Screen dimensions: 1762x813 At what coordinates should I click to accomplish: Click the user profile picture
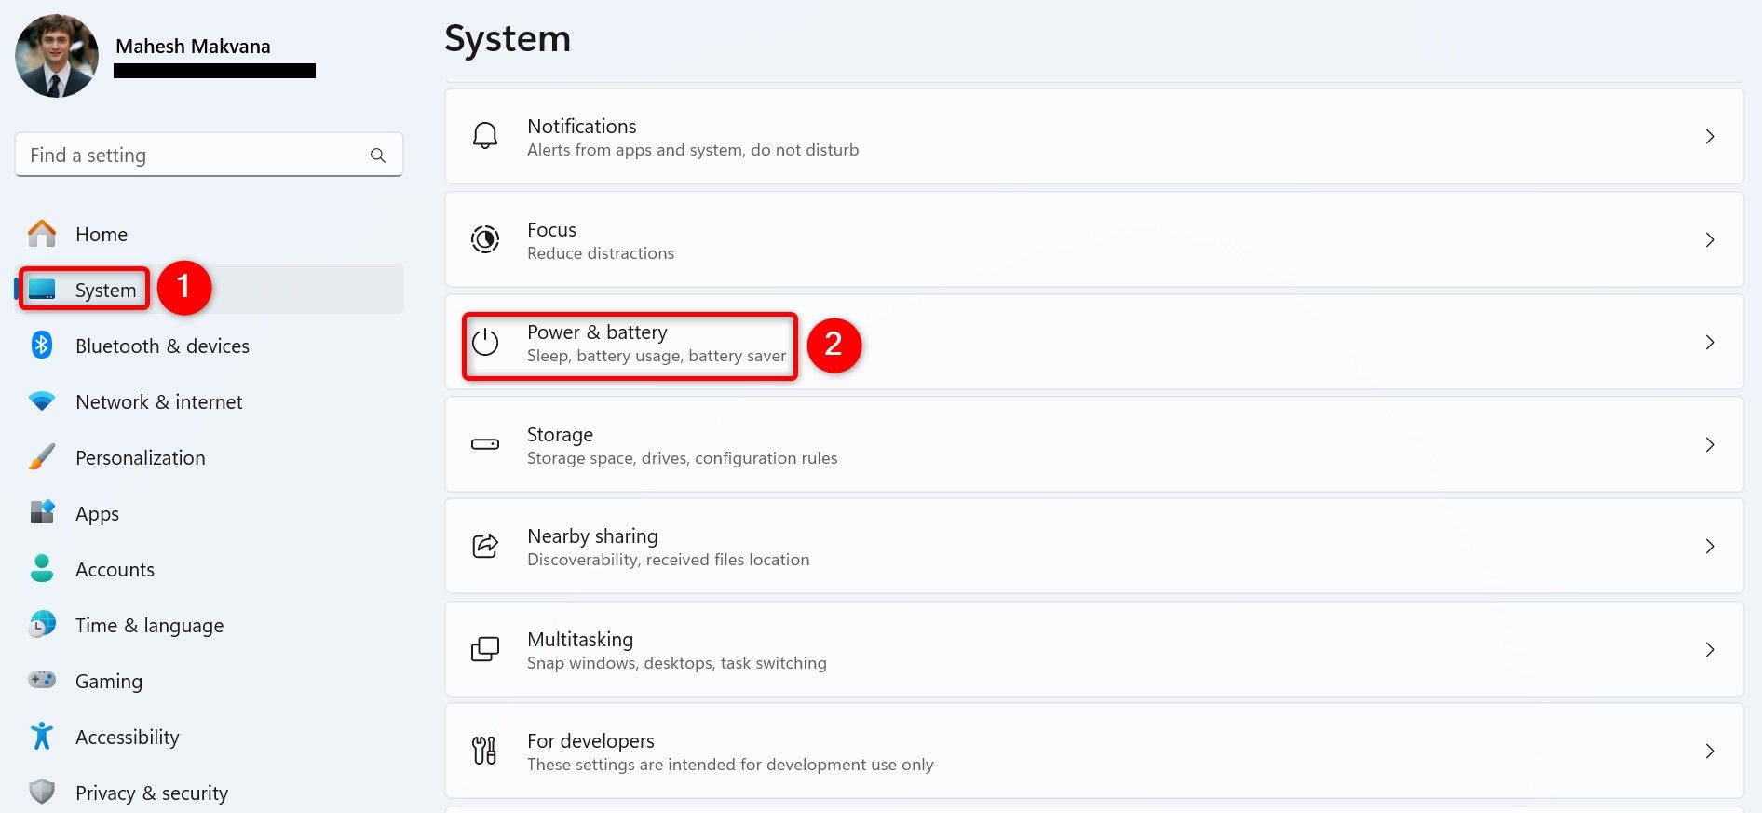(57, 56)
